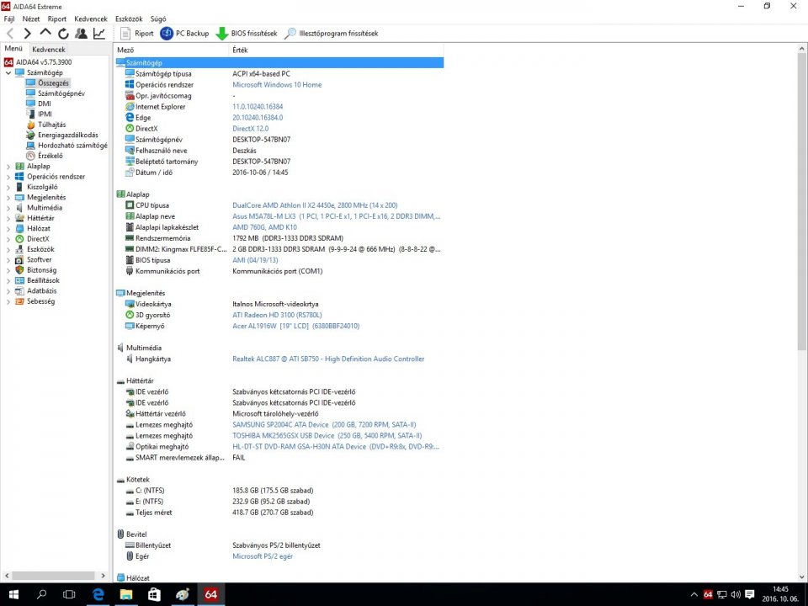The image size is (808, 606).
Task: Switch to the Kedvencek tab in the sidebar
Action: [49, 50]
